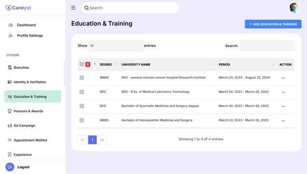Click the Appointment Waitlist list icon
307x174 pixels.
click(10, 140)
